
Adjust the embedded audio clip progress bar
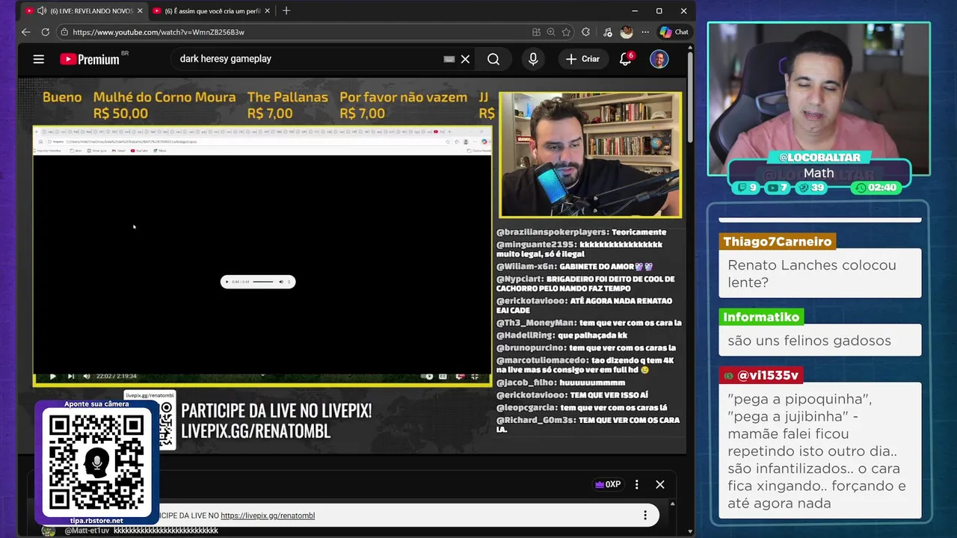tap(262, 282)
